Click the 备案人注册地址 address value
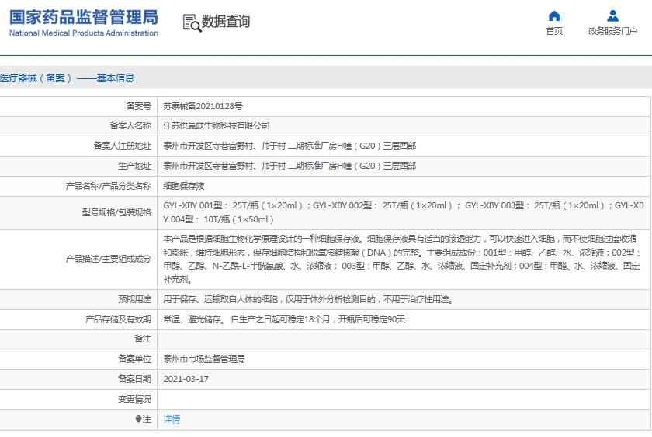Image resolution: width=652 pixels, height=437 pixels. click(290, 146)
